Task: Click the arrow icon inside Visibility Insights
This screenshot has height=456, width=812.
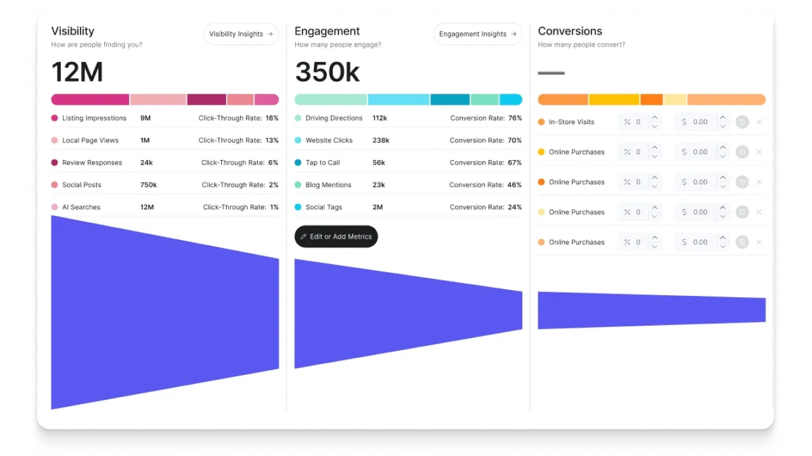Action: (271, 34)
